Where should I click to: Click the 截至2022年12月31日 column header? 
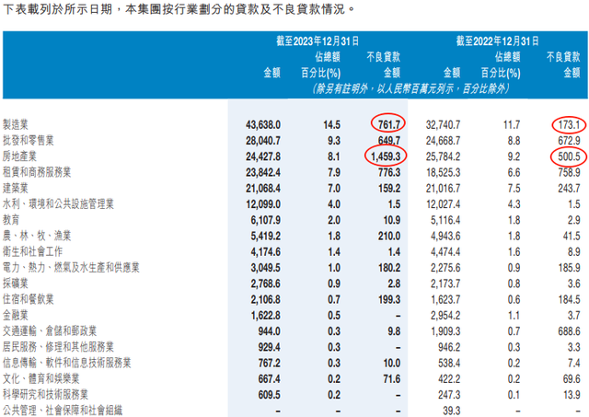click(x=497, y=41)
